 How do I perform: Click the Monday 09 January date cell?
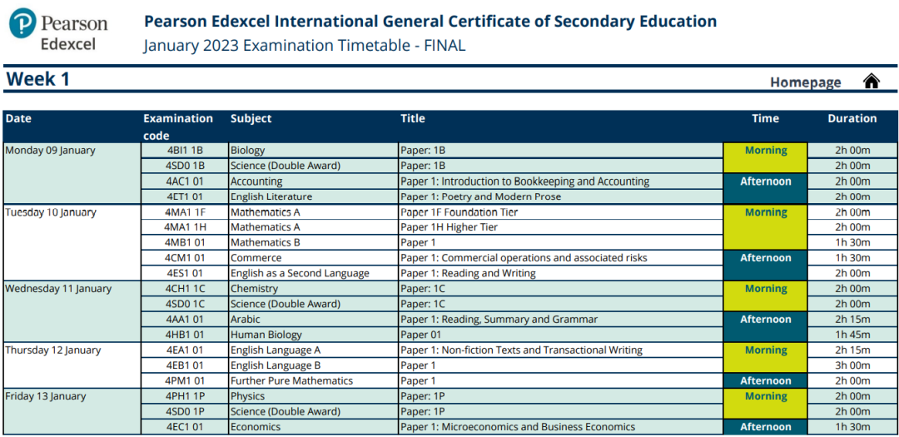pyautogui.click(x=51, y=151)
